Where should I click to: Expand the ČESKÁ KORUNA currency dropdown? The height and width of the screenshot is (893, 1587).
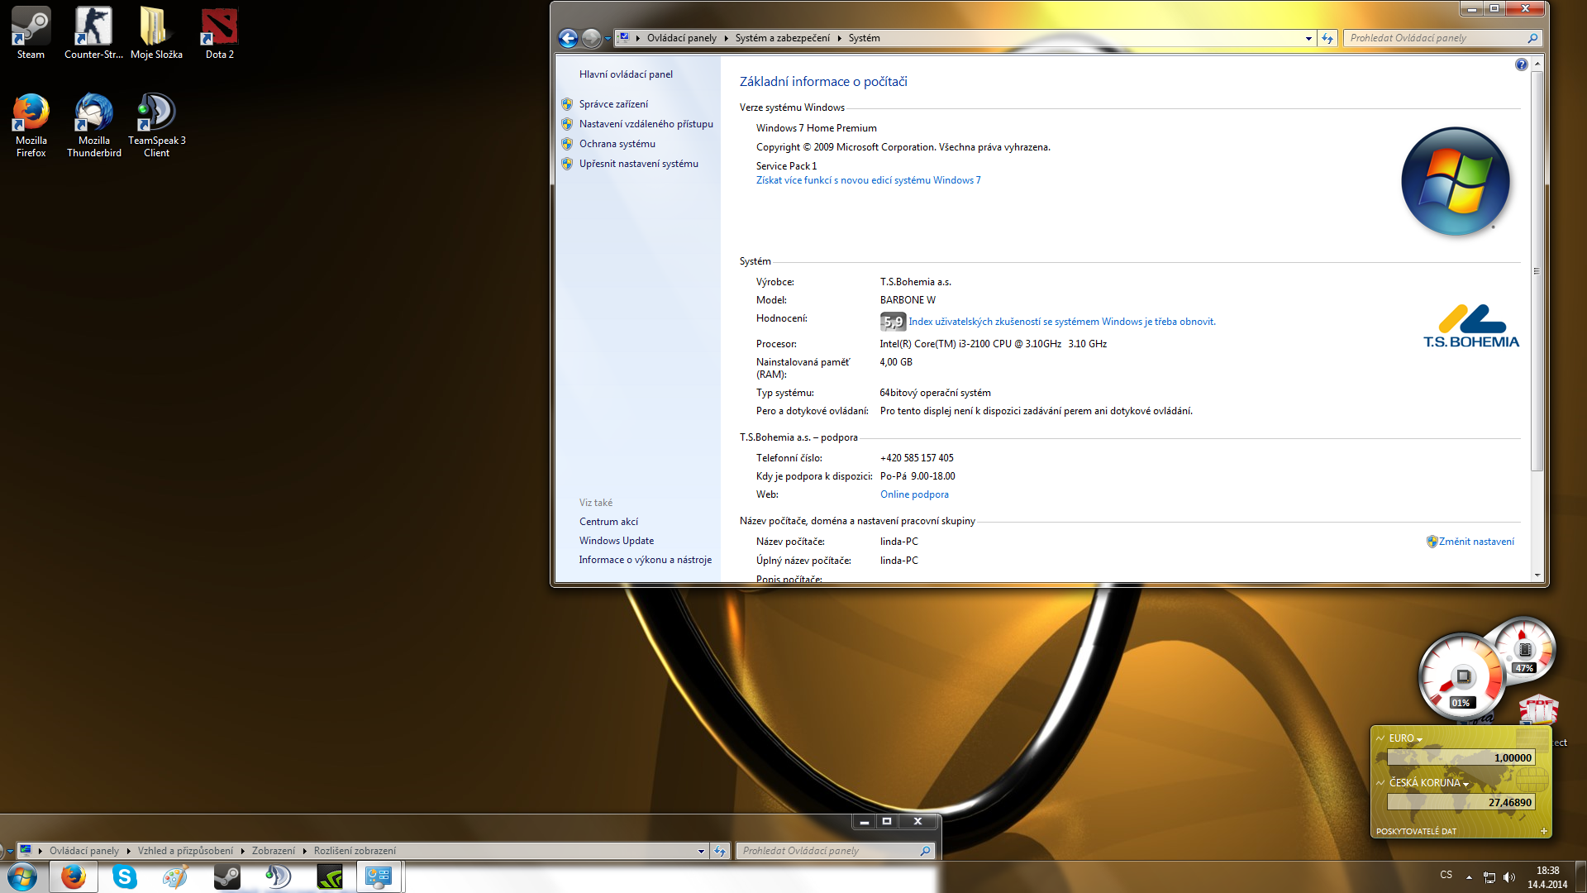[1465, 784]
